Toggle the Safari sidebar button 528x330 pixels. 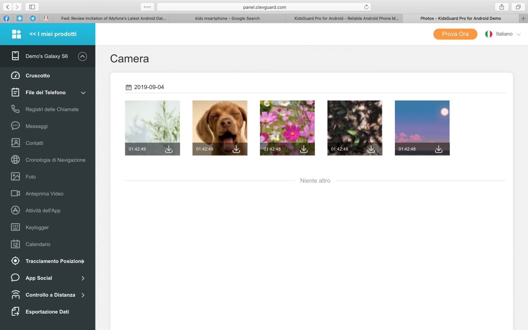click(x=32, y=7)
